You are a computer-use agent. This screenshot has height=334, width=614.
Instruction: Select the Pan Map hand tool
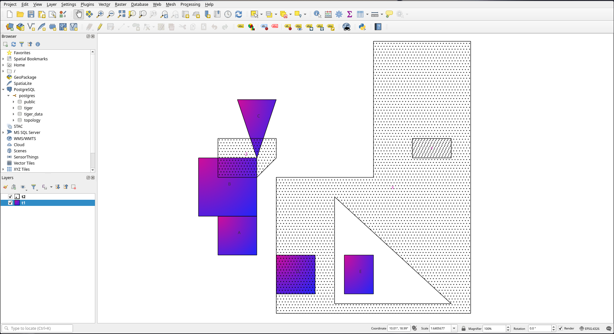(79, 14)
